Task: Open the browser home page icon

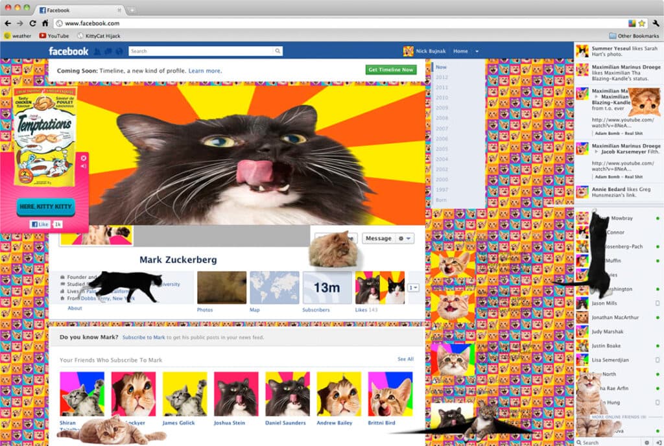Action: (45, 23)
